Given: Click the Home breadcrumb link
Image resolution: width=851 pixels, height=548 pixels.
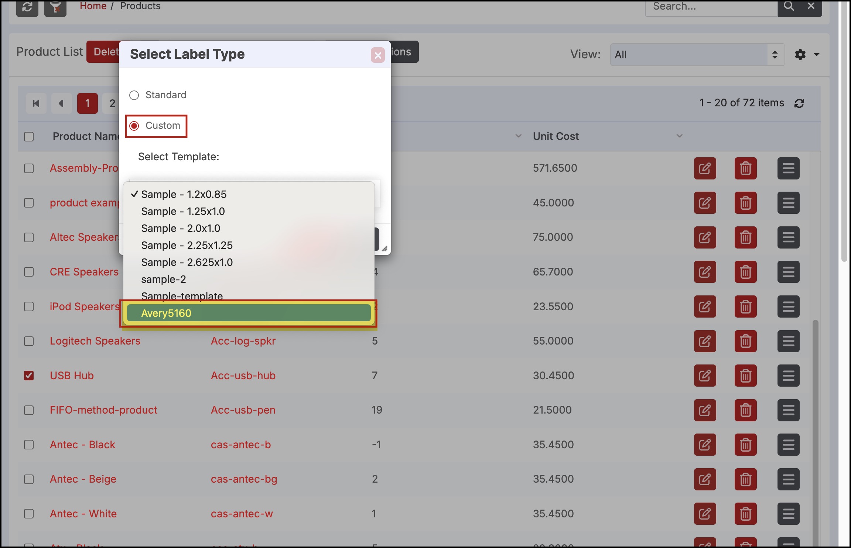Looking at the screenshot, I should 93,6.
